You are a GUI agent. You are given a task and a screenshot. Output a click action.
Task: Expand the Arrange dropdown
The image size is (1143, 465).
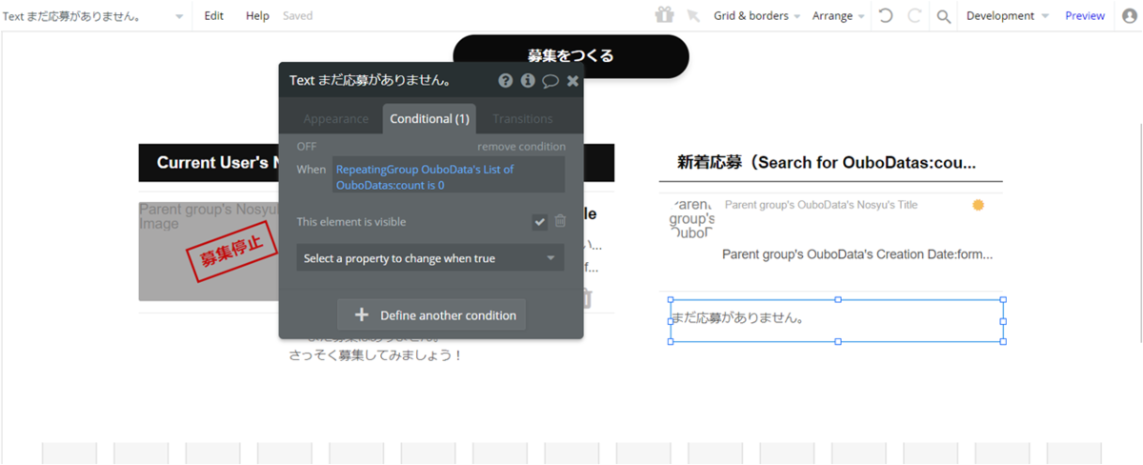coord(838,16)
